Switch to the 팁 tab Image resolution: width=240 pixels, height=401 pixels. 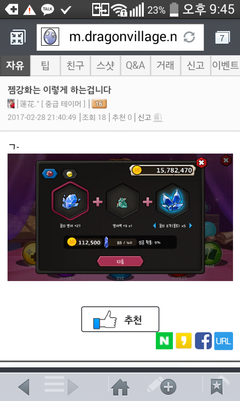pos(45,66)
